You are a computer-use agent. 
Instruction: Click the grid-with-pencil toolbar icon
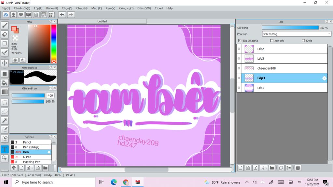click(x=51, y=15)
